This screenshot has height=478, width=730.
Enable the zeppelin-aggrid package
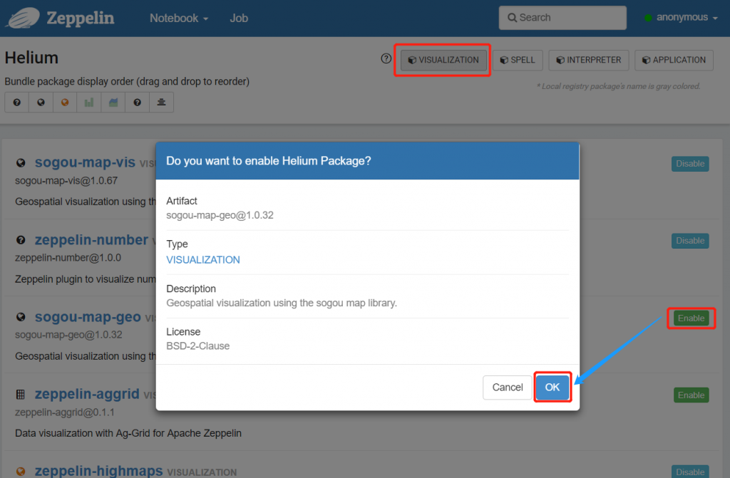[691, 395]
